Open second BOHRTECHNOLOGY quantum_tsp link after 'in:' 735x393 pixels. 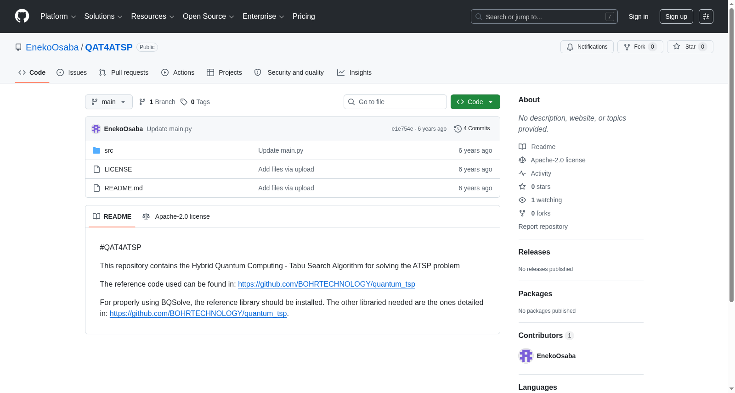(198, 314)
